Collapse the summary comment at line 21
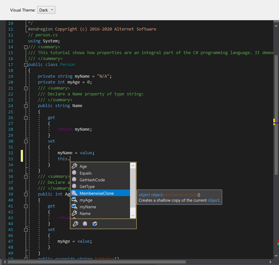The width and height of the screenshot is (279, 265). click(26, 88)
